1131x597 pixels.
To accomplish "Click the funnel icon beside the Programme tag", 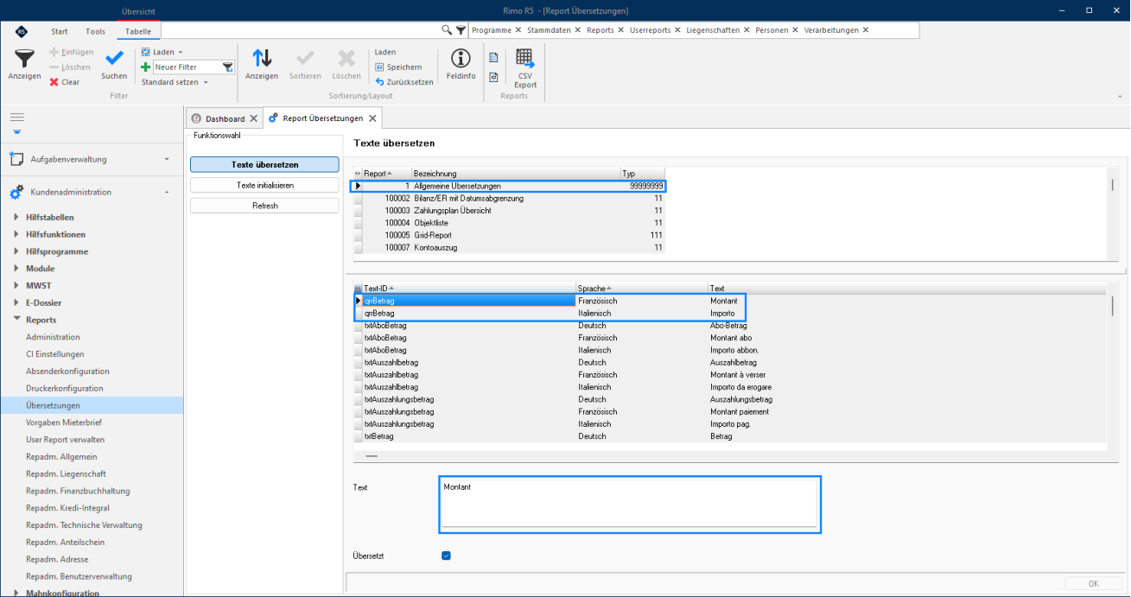I will point(461,30).
